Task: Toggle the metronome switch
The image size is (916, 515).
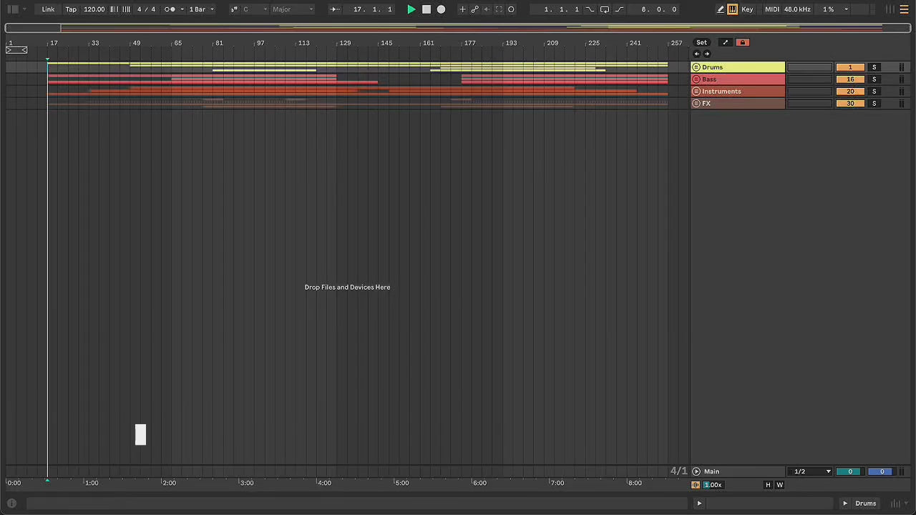Action: pyautogui.click(x=170, y=9)
